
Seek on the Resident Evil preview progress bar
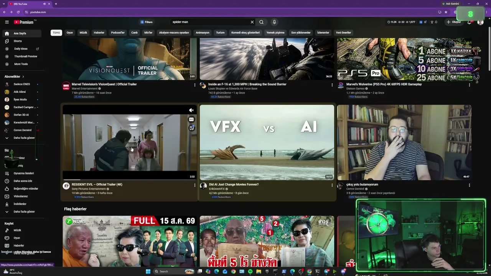click(x=130, y=179)
